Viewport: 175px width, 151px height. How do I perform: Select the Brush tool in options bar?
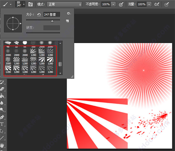[x=5, y=4]
